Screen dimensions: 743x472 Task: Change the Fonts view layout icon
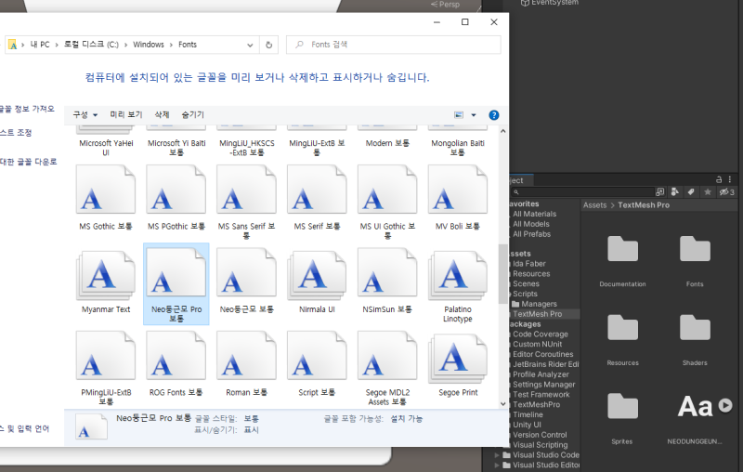tap(459, 115)
